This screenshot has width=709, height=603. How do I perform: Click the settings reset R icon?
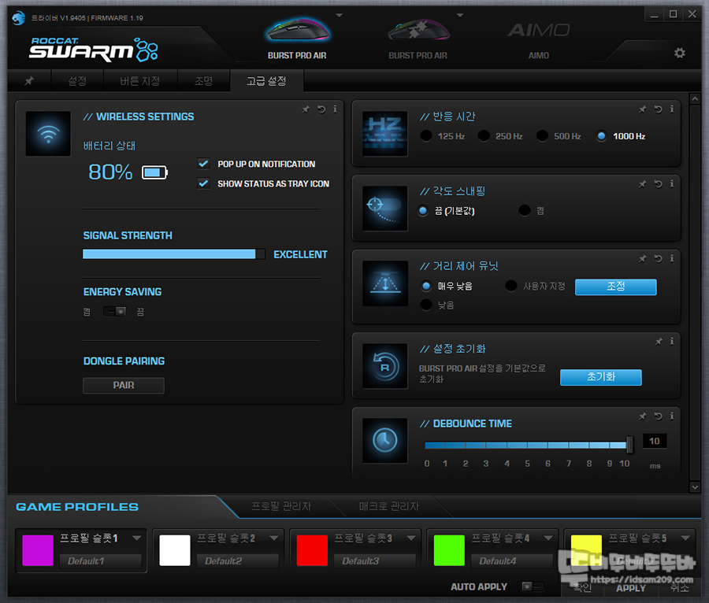[384, 366]
